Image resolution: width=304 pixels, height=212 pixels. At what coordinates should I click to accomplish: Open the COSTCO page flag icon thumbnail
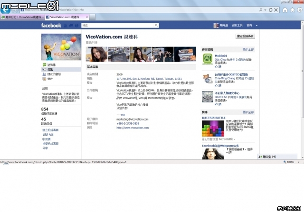coord(208,79)
